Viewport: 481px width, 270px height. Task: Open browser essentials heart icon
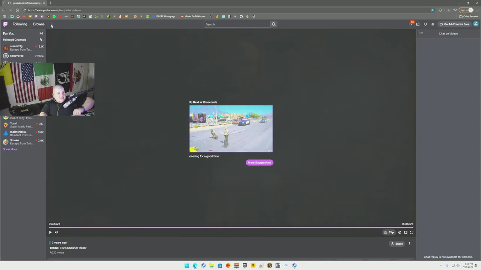pyautogui.click(x=455, y=10)
